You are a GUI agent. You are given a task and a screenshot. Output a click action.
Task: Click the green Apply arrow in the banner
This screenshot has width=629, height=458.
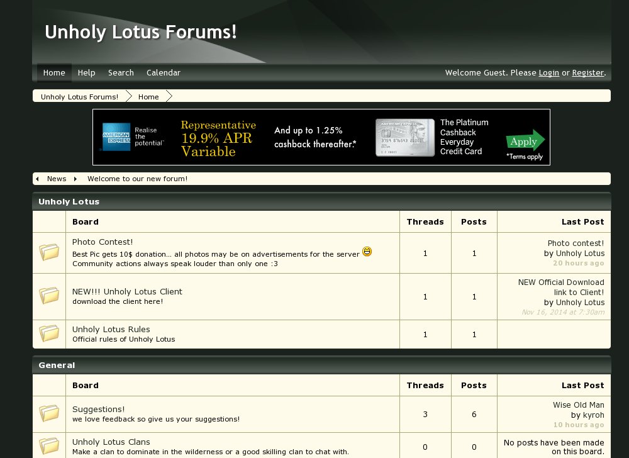525,141
